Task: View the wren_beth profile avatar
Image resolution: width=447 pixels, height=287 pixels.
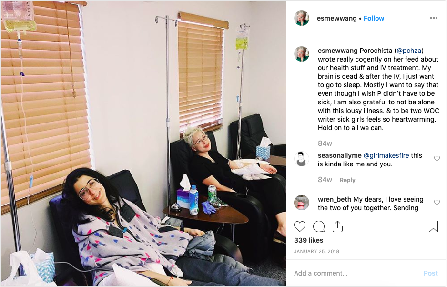Action: pos(302,203)
